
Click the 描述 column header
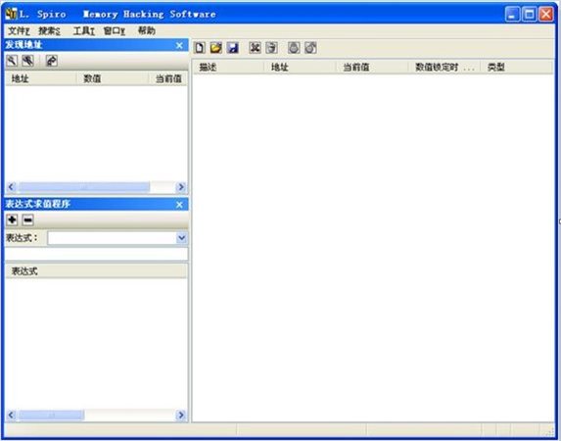point(228,67)
